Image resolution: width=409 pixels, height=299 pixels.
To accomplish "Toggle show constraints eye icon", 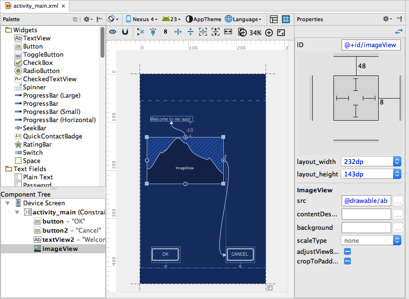I will pyautogui.click(x=113, y=32).
